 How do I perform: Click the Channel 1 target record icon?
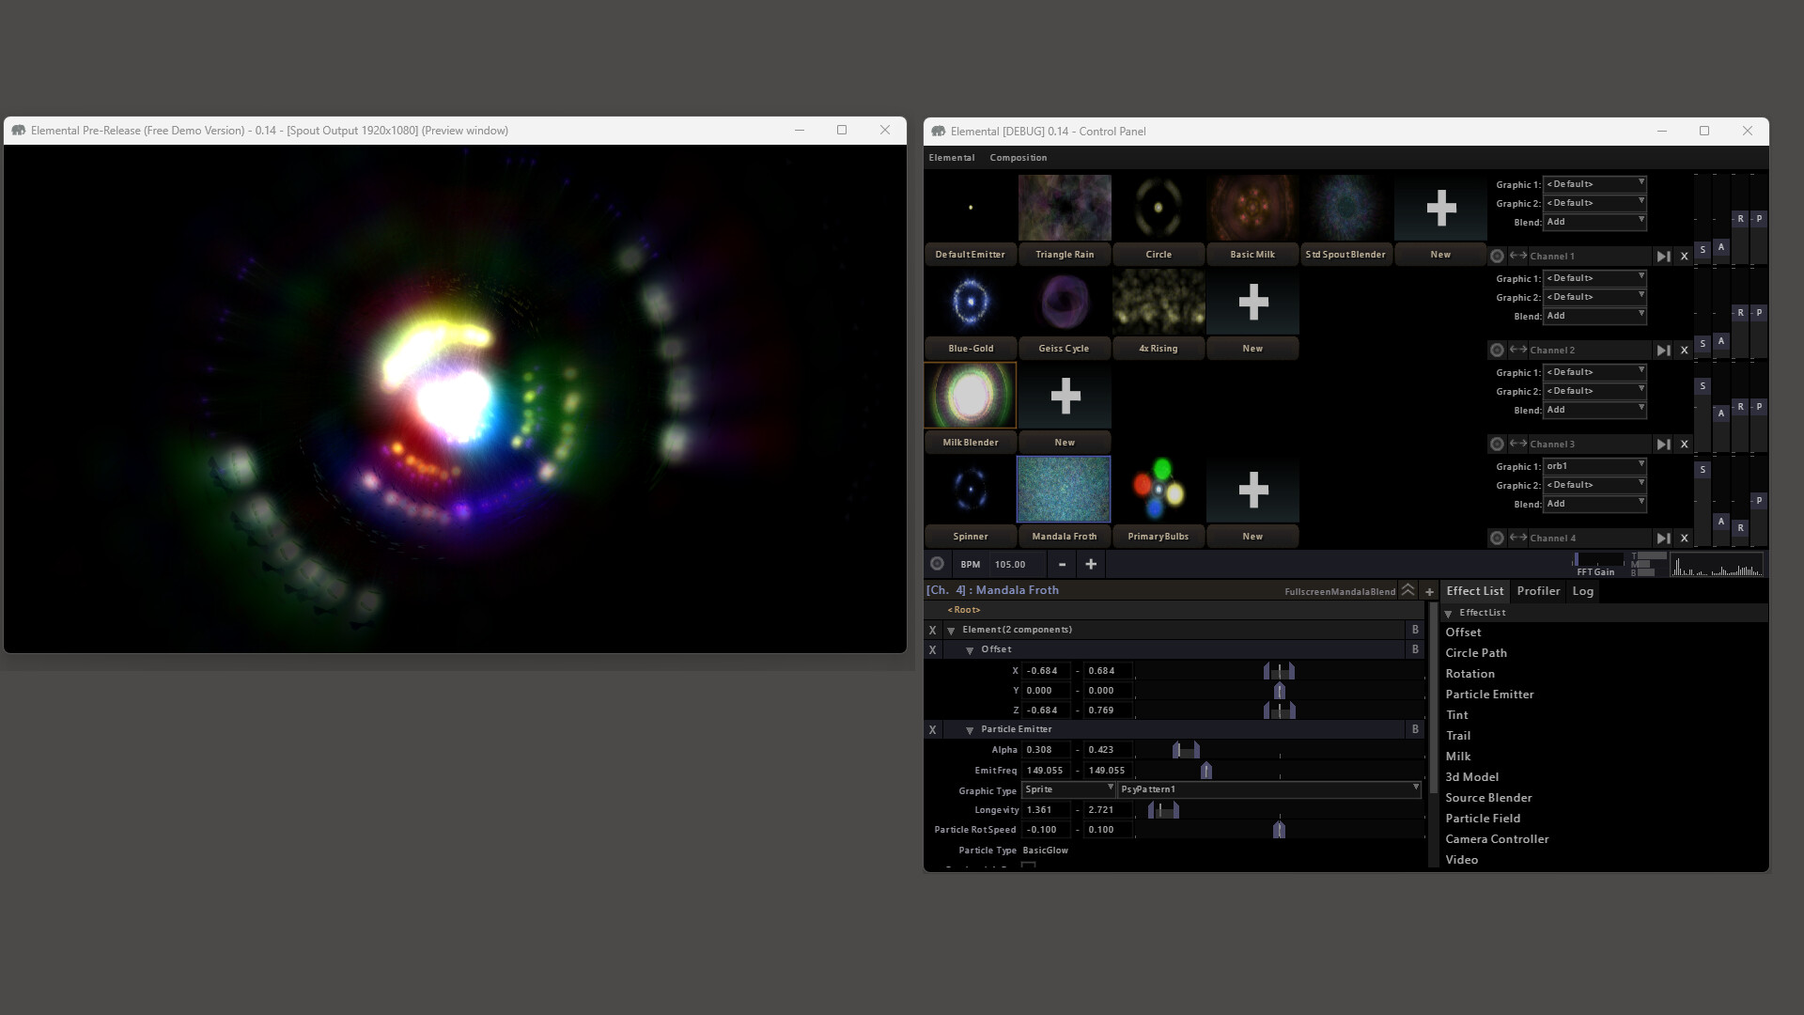(1498, 256)
